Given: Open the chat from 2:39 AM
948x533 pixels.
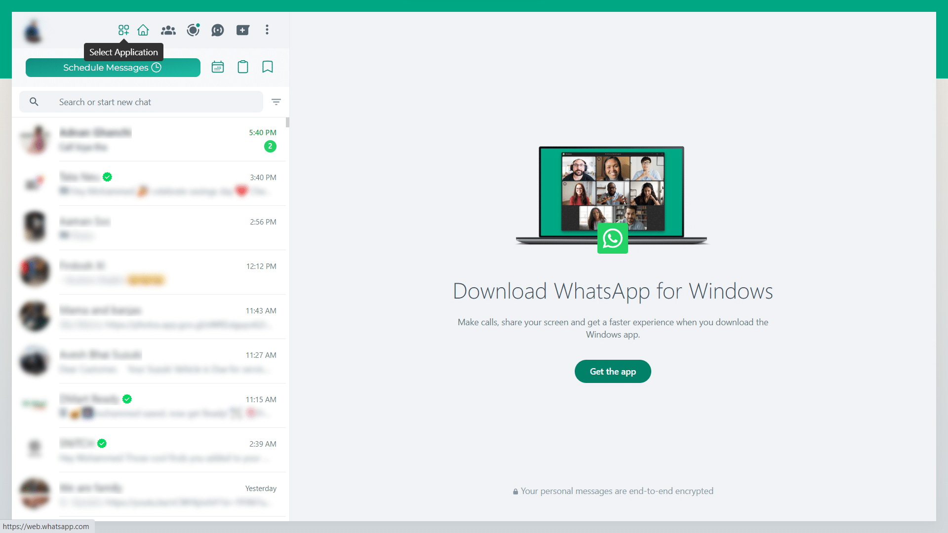Looking at the screenshot, I should coord(149,450).
